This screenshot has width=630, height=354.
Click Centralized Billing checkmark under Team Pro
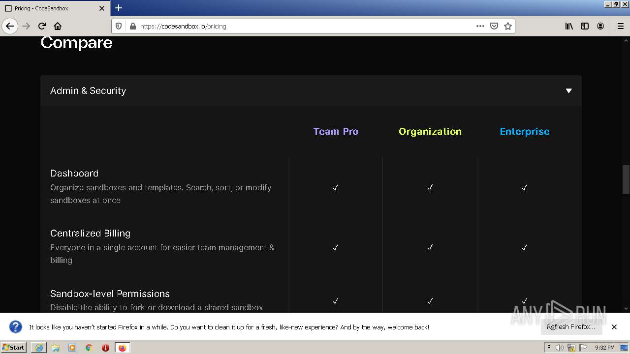tap(336, 247)
